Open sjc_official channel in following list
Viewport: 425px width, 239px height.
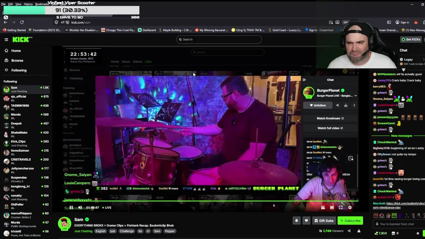pyautogui.click(x=26, y=98)
